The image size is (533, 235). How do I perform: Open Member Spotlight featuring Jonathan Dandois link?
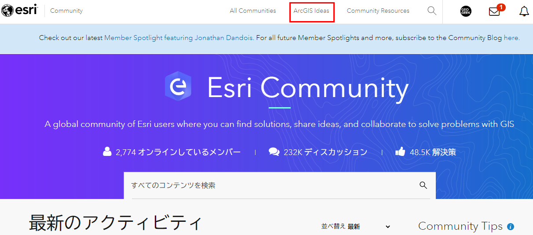[179, 38]
